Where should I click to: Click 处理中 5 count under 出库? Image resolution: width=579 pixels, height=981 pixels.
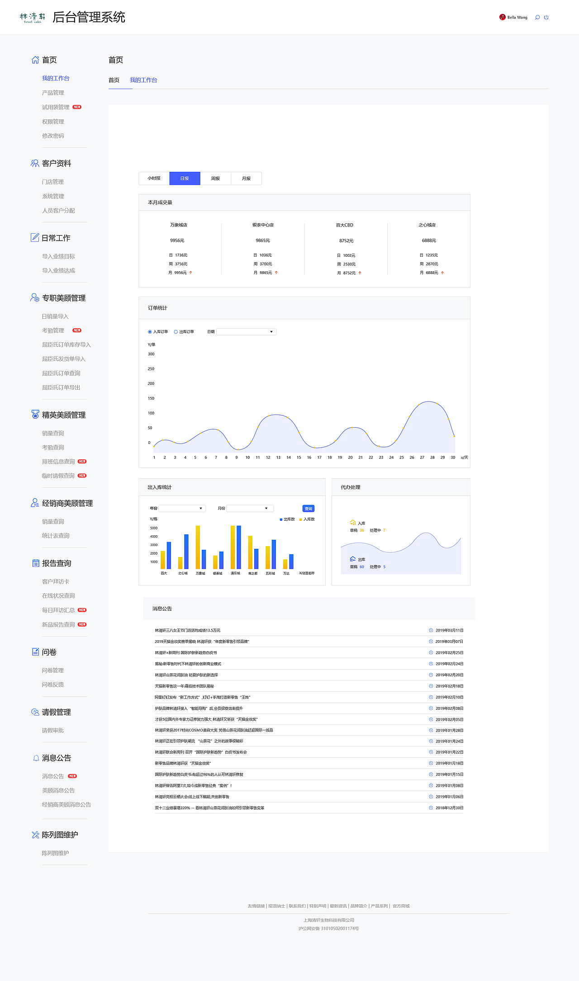pos(377,566)
